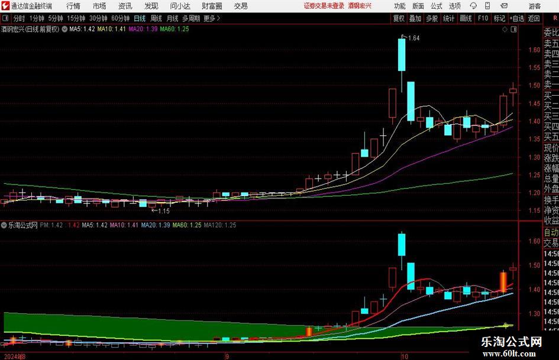Click the 乐淘公式网 indicator name
Screen dimensions: 559x360
pyautogui.click(x=23, y=225)
